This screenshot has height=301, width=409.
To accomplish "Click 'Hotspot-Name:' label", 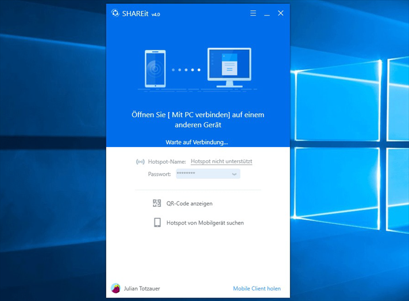I will click(167, 162).
